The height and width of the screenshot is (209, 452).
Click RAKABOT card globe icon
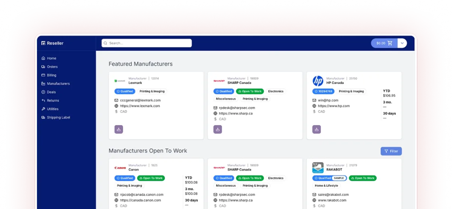[315, 200]
